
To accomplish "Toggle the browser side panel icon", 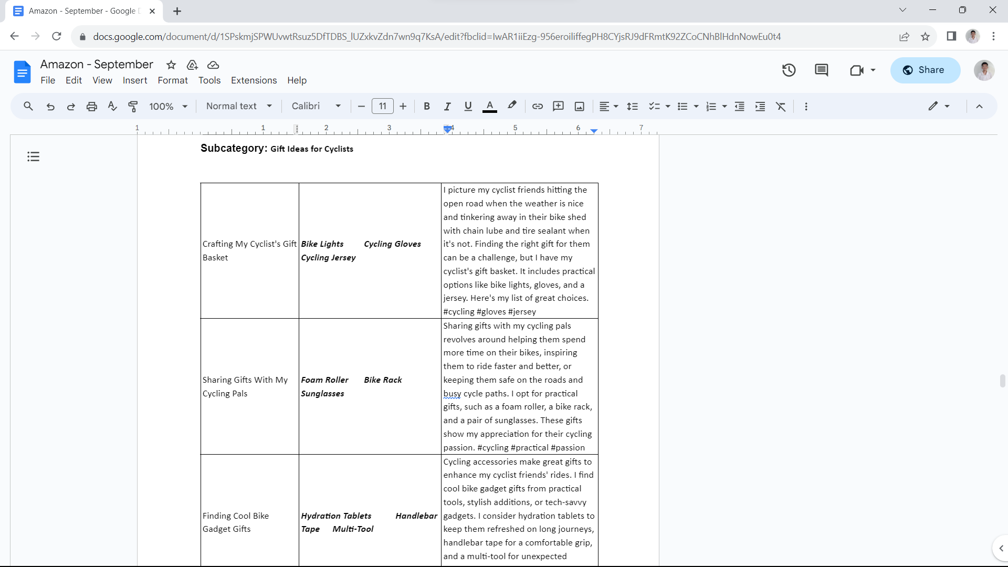I will 951,36.
